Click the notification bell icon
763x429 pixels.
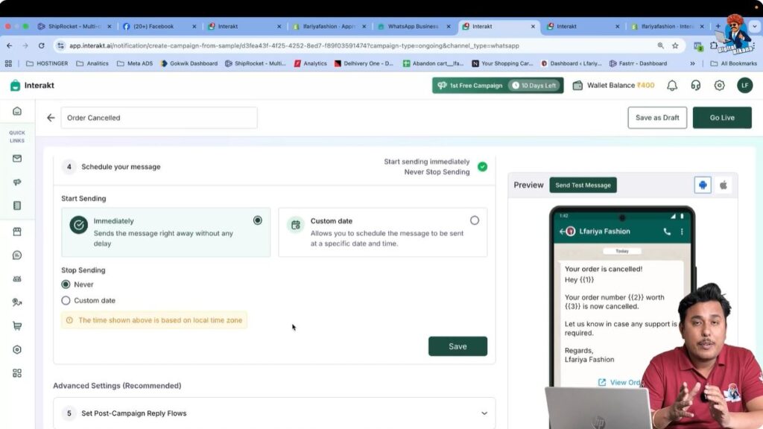pos(671,85)
